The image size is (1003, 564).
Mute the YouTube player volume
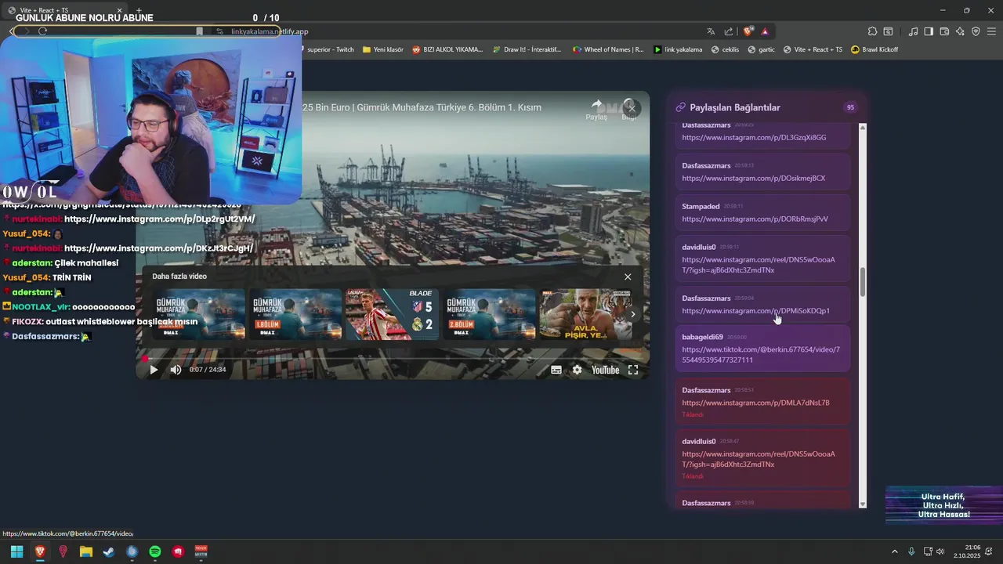coord(176,370)
